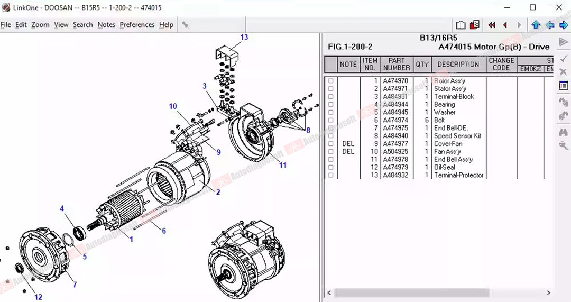Viewport: 571px width, 302px height.
Task: Open the book view icon
Action: (x=461, y=25)
